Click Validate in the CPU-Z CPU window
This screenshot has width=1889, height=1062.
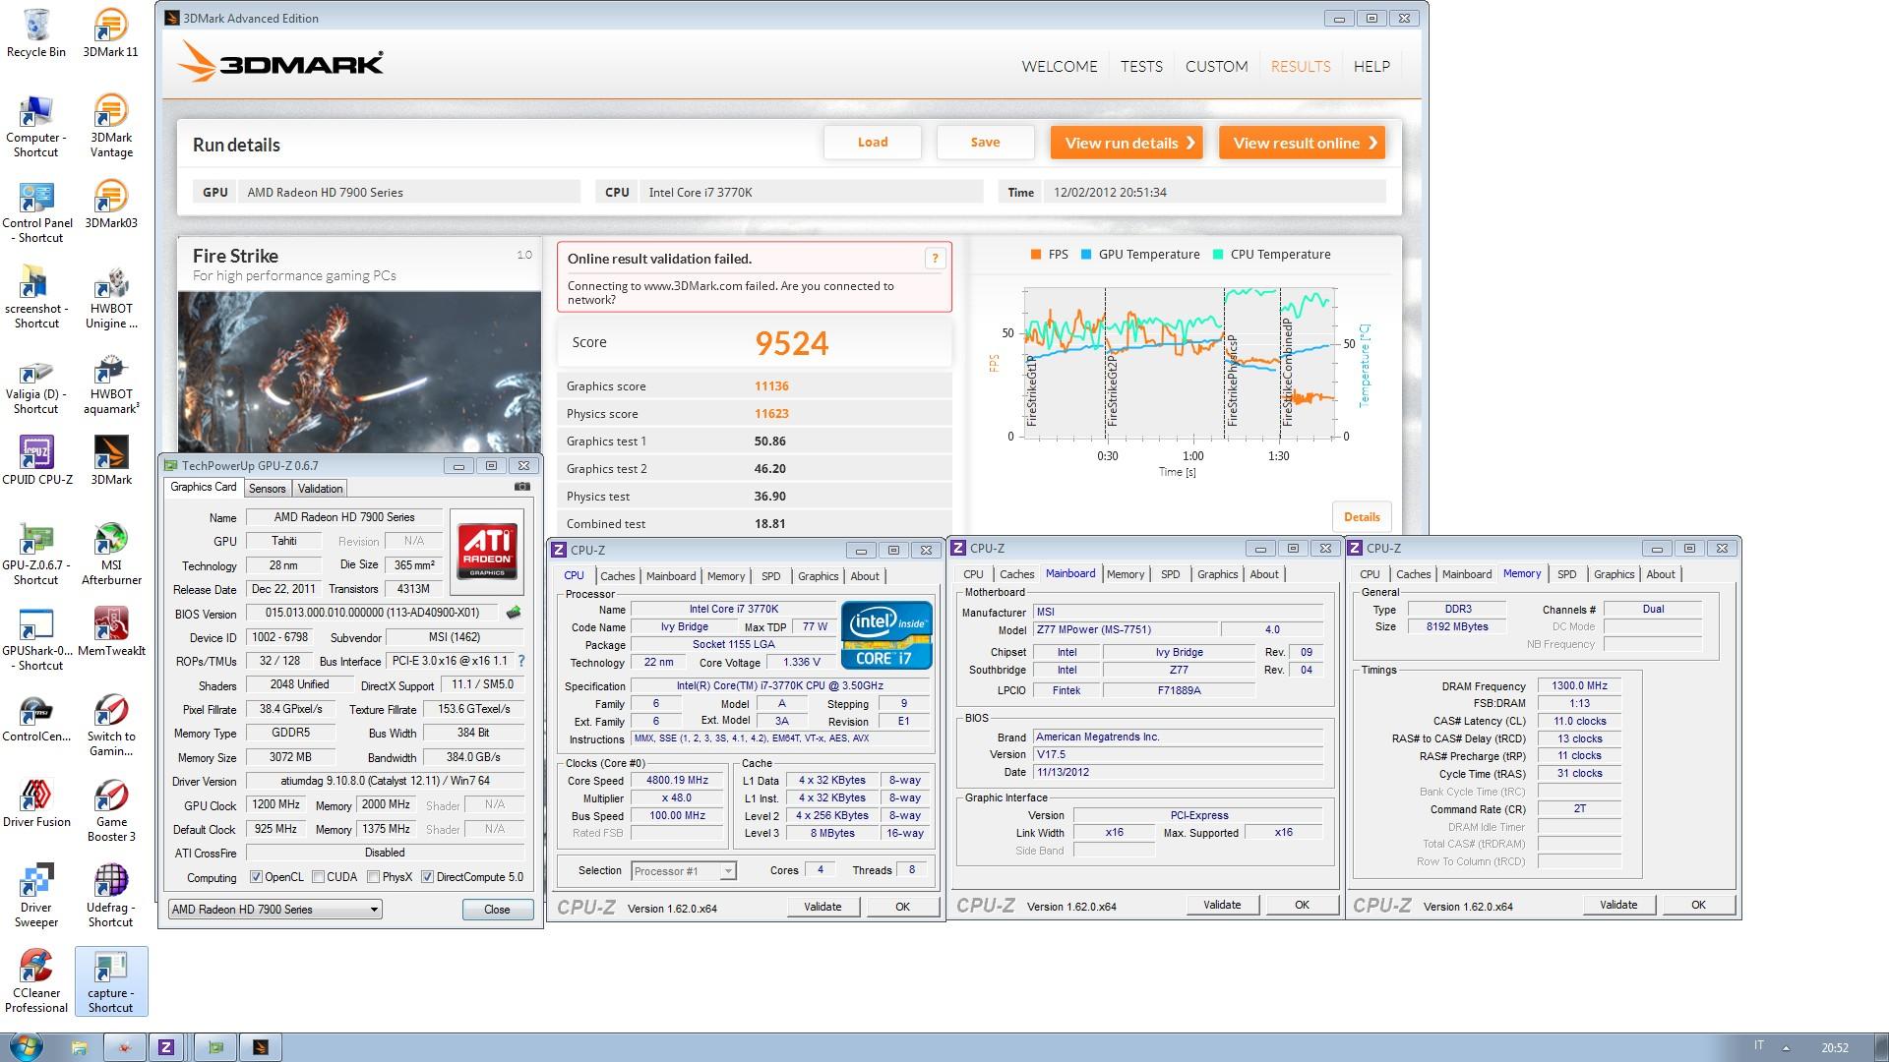(823, 907)
